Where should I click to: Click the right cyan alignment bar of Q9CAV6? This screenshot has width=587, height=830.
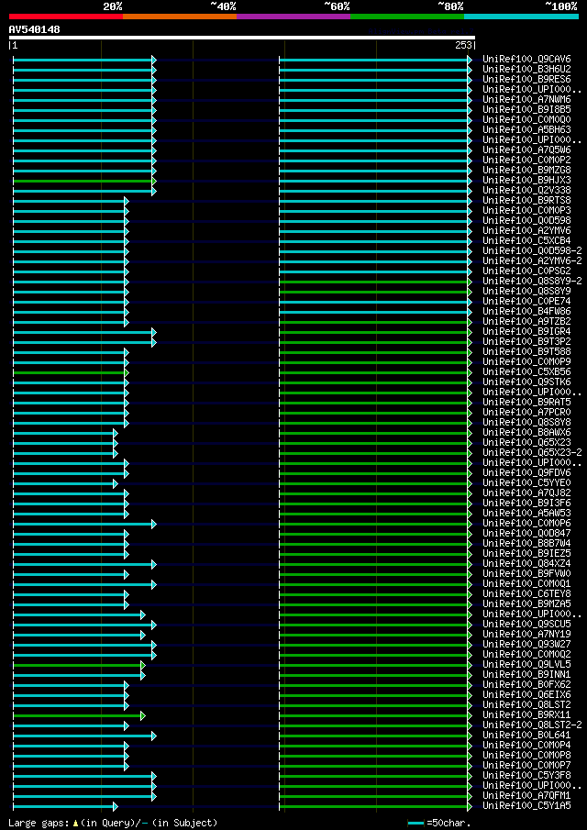375,60
